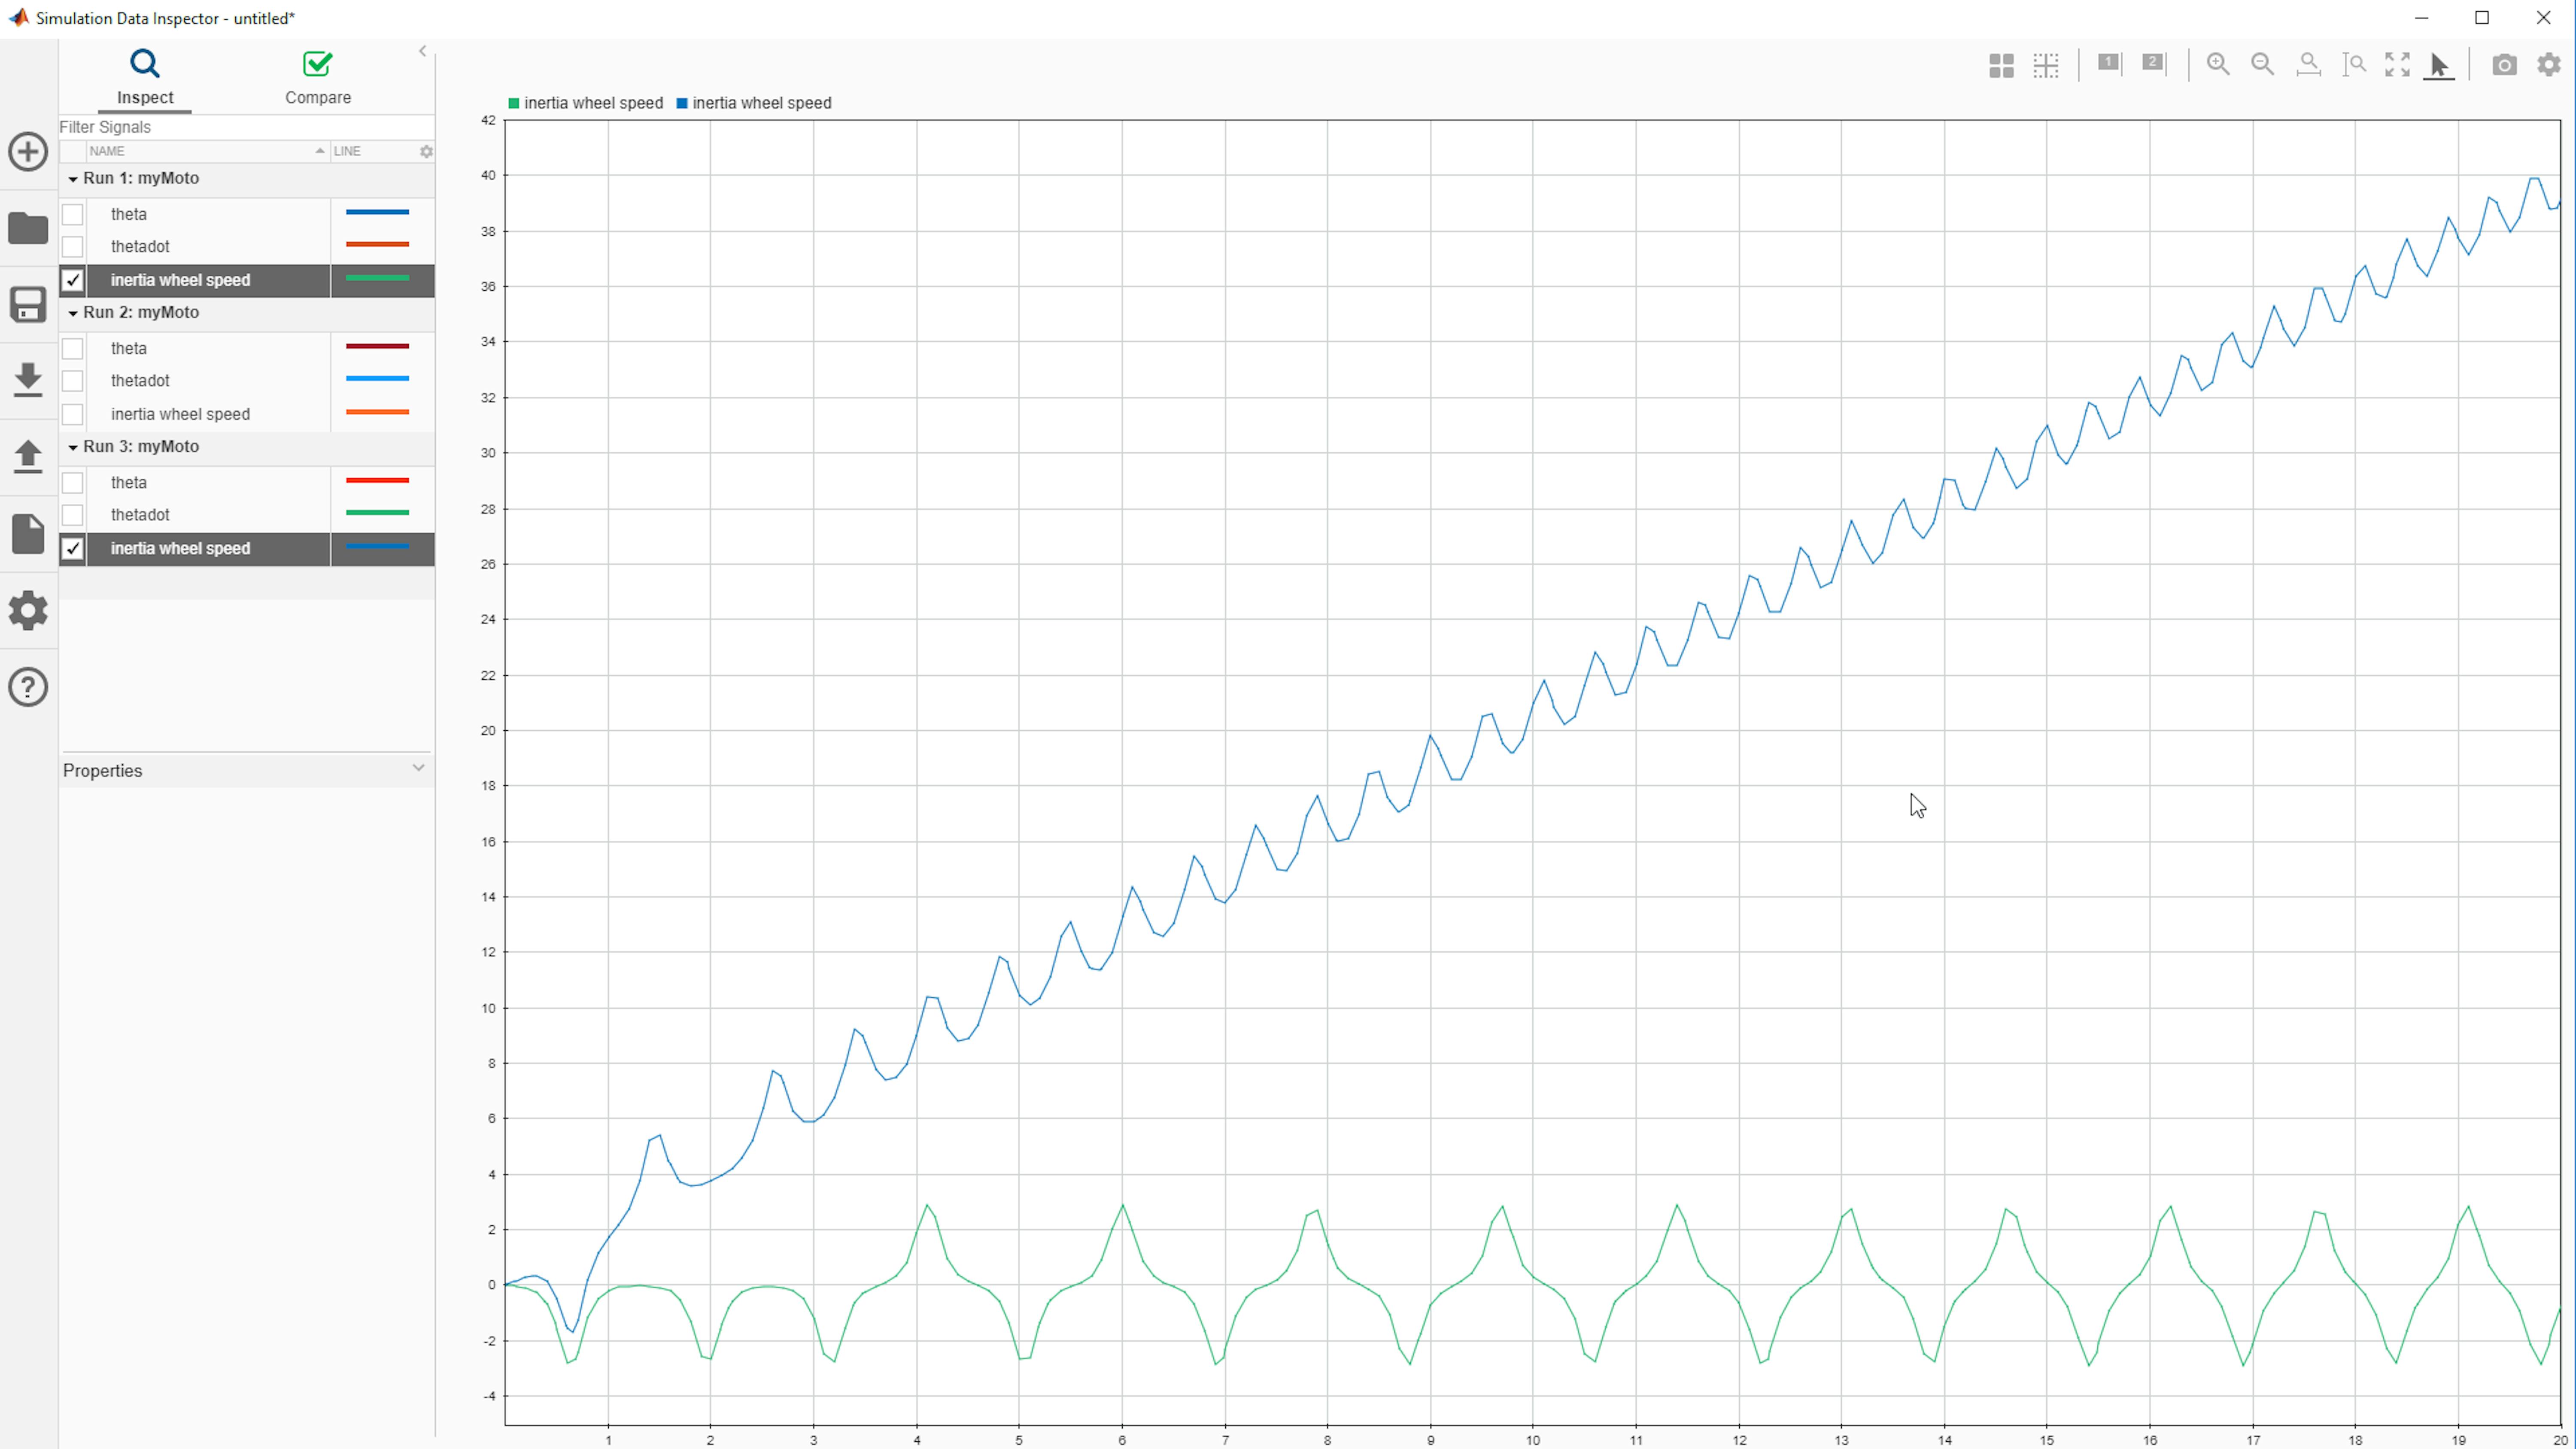This screenshot has width=2576, height=1449.
Task: Select the Zoom Out tool
Action: click(x=2263, y=65)
